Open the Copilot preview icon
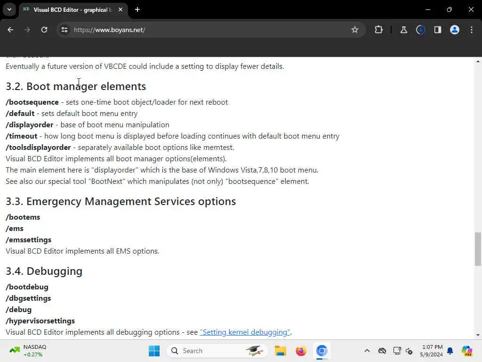Viewport: 482px width, 362px height. point(466,351)
